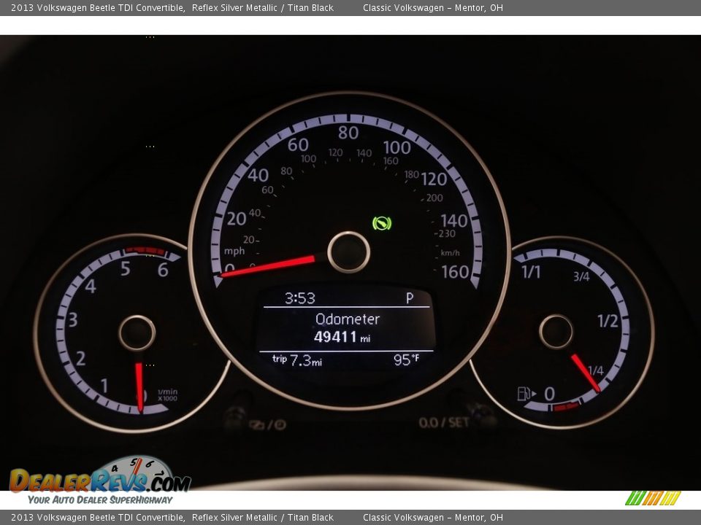Click the 95°F outside temperature readout

pyautogui.click(x=406, y=359)
